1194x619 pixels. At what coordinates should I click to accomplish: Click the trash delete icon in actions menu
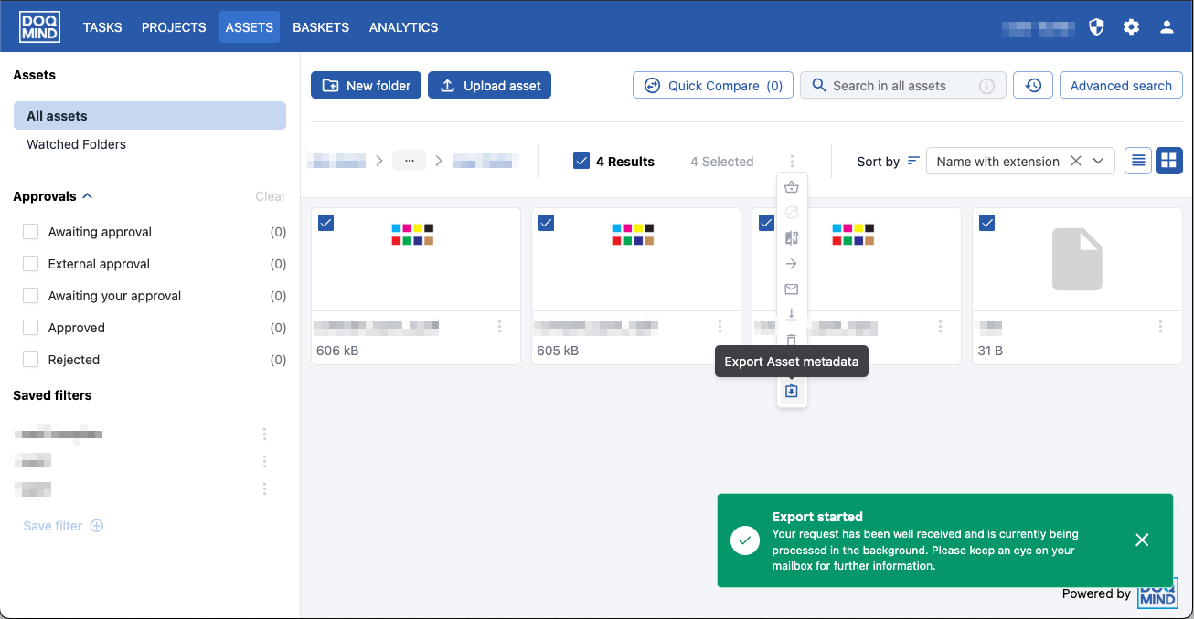792,340
